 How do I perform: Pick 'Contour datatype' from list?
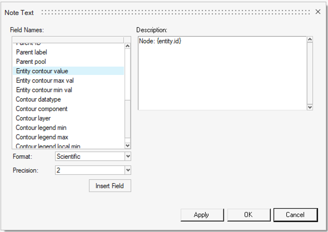tap(38, 99)
